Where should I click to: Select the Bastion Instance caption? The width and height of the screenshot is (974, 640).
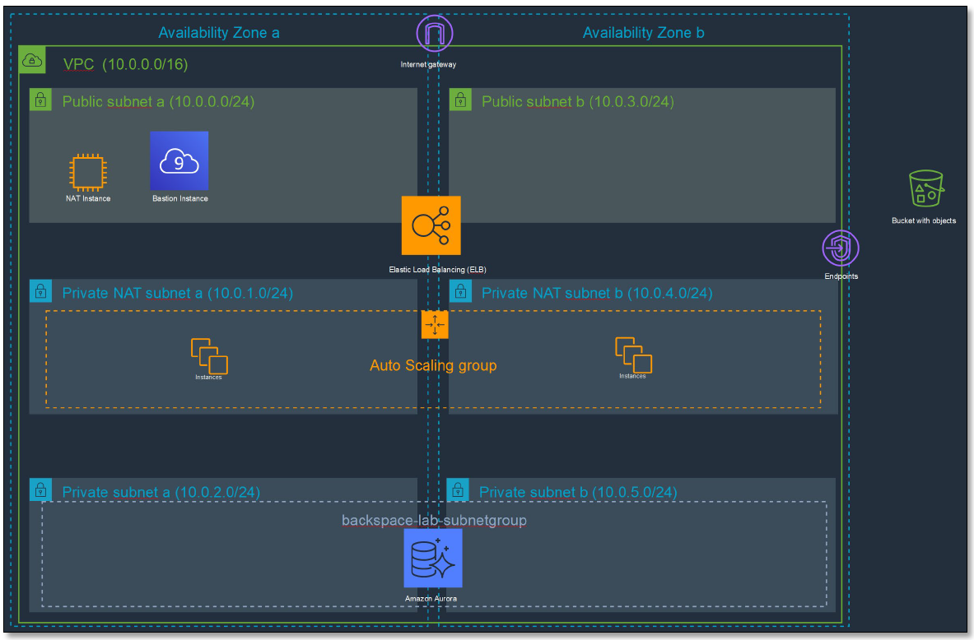pyautogui.click(x=180, y=198)
